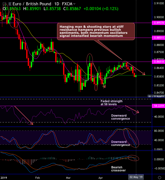Select the Hanging man & shooting stars callout
This screenshot has width=165, height=180.
[x=96, y=31]
